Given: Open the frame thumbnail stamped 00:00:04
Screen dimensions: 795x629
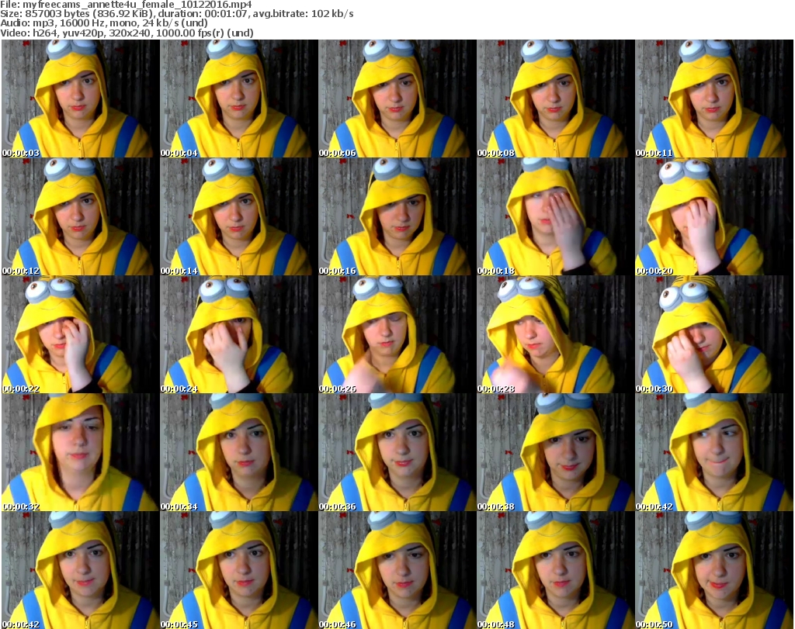Looking at the screenshot, I should click(239, 98).
